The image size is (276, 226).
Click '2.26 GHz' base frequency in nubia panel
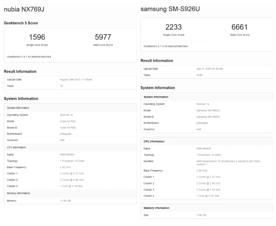pos(65,167)
